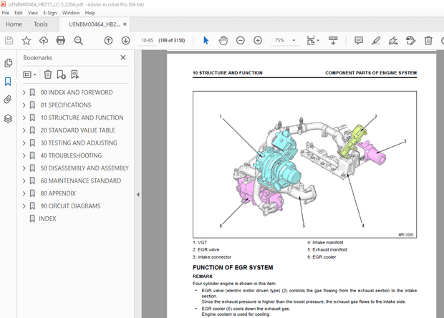Open the zoom level dropdown

point(294,41)
